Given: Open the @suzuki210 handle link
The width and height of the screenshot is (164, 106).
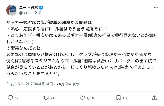Looking at the screenshot, I should tap(30, 13).
